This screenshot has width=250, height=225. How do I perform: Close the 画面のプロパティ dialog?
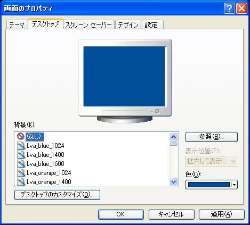[241, 8]
